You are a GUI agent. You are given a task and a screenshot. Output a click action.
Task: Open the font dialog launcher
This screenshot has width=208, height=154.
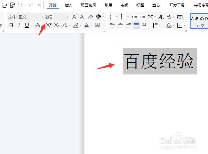click(104, 31)
